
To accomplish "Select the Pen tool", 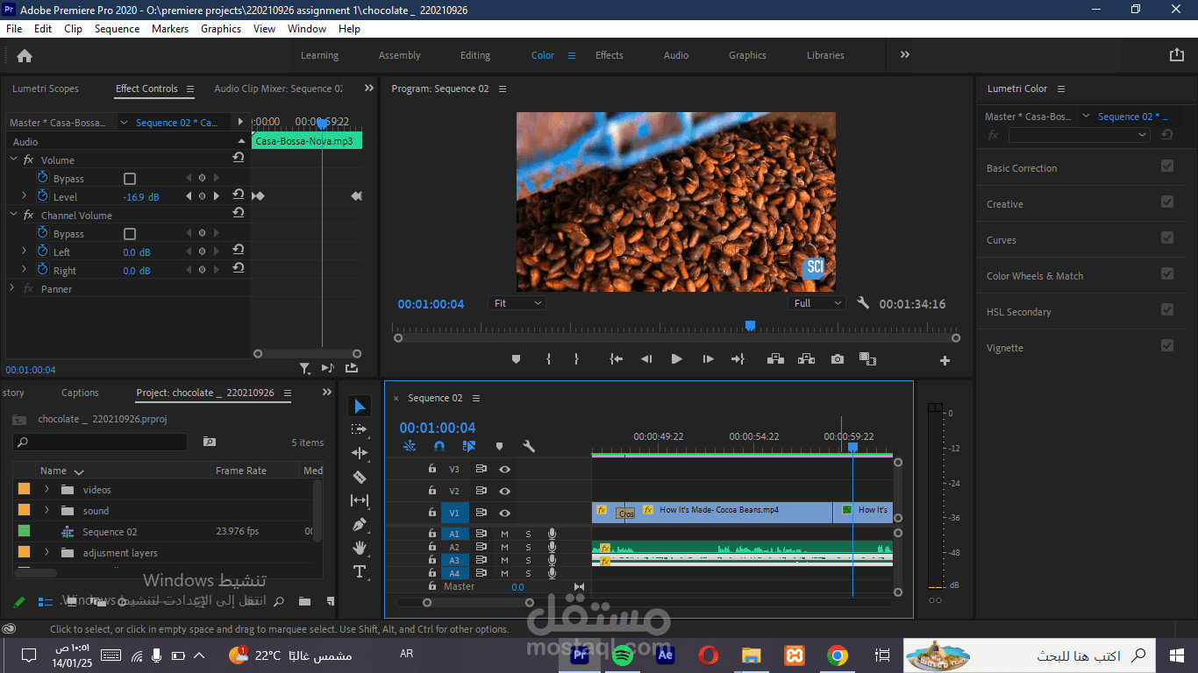I will tap(360, 524).
